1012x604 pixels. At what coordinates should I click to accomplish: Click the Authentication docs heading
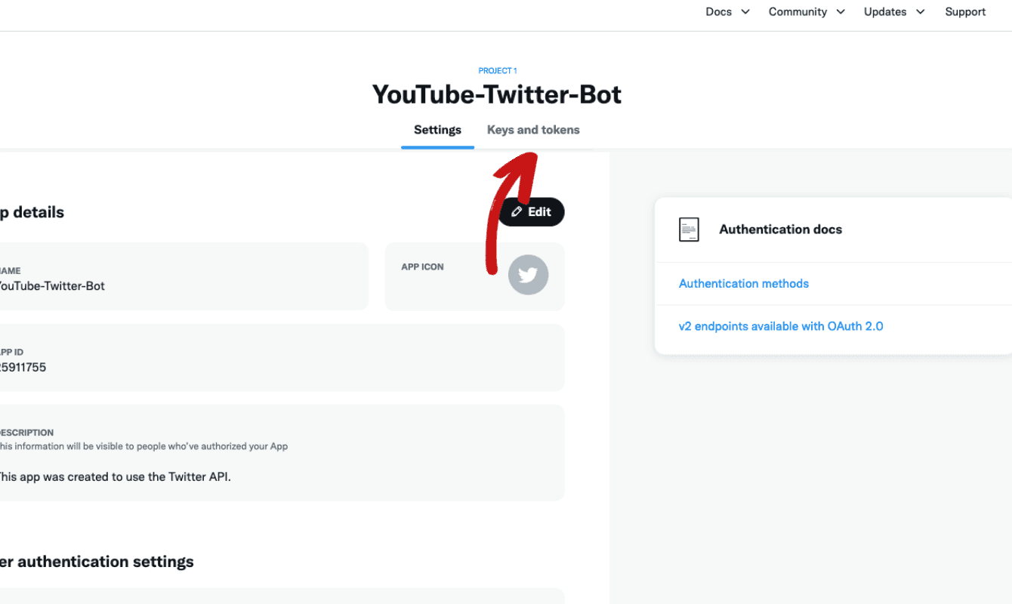[780, 230]
